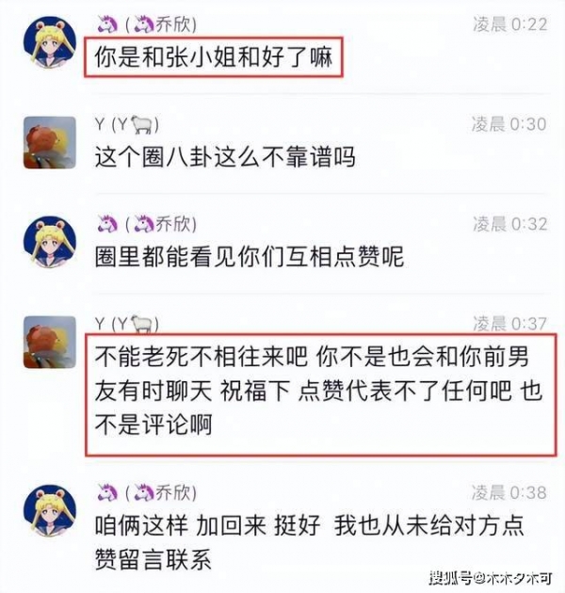565x593 pixels.
Task: Click the 凌晨 0:37 timestamp
Action: coord(509,324)
